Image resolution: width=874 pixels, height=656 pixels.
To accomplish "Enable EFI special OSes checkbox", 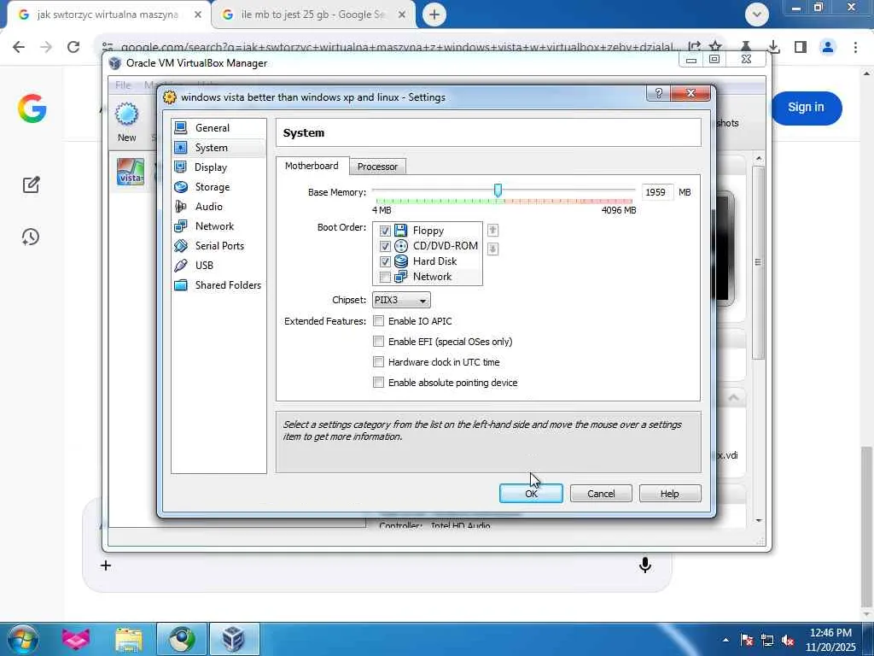I will pyautogui.click(x=378, y=342).
